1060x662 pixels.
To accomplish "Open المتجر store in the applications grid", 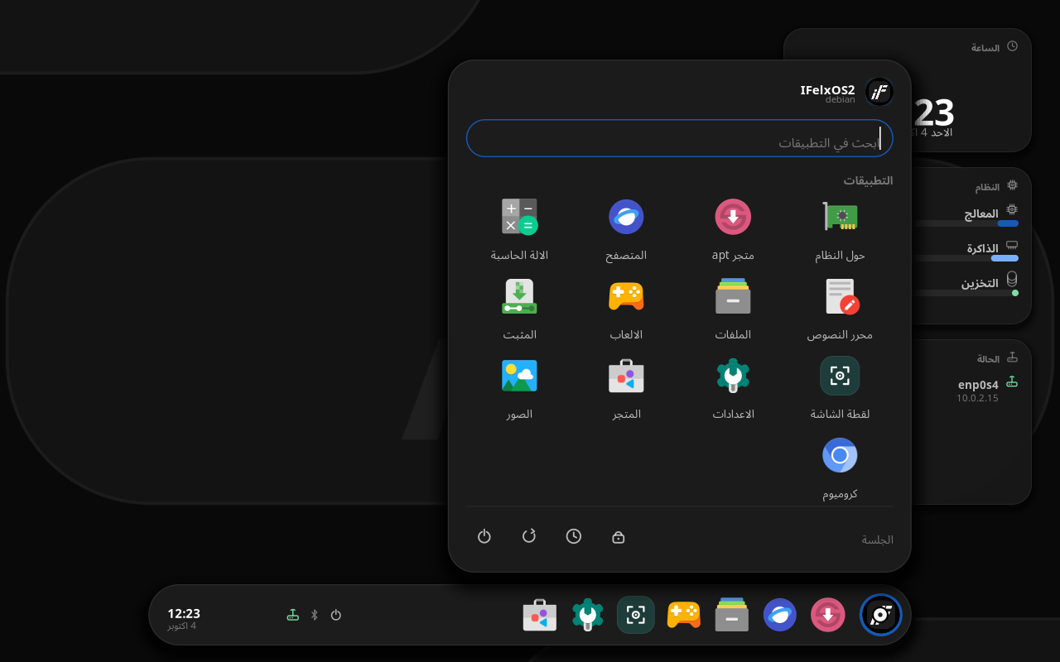I will [x=626, y=388].
